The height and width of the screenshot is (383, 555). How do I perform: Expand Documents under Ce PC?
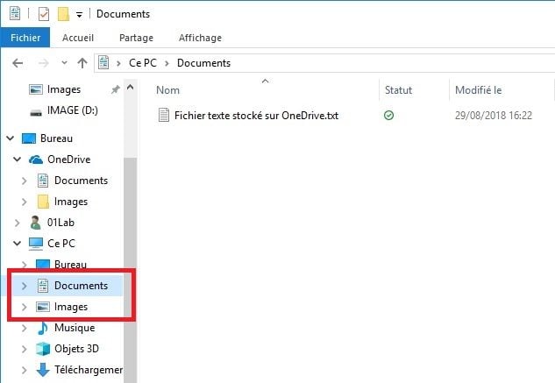coord(24,286)
